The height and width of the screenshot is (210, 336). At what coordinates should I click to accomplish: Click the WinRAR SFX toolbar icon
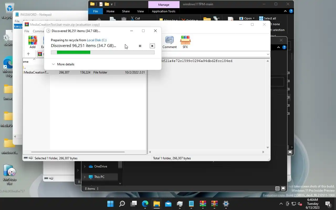pos(185,42)
